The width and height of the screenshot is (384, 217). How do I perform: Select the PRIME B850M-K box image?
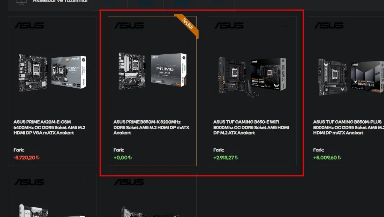(169, 70)
